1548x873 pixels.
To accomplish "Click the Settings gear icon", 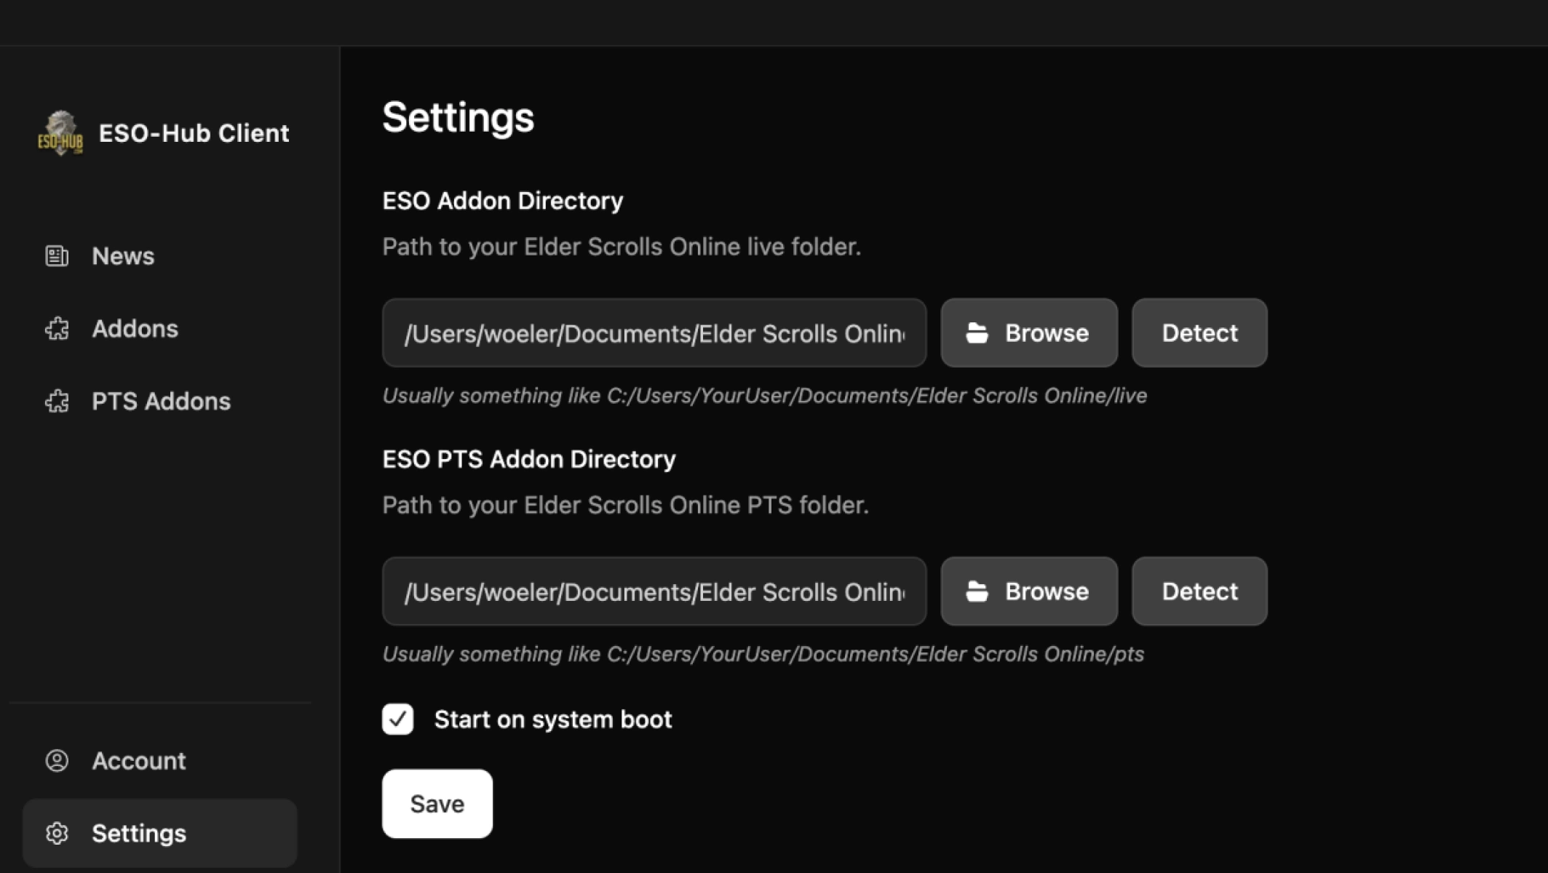I will pyautogui.click(x=57, y=834).
